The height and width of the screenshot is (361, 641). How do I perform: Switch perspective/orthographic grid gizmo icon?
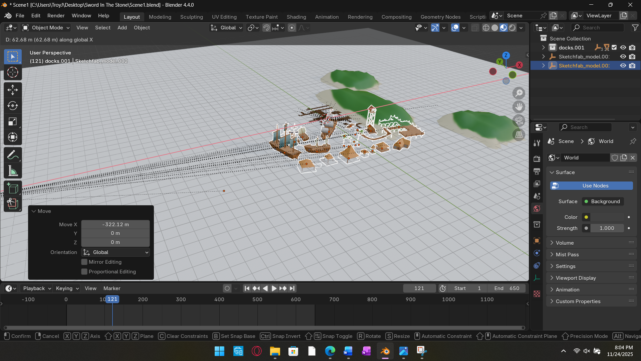(x=519, y=135)
